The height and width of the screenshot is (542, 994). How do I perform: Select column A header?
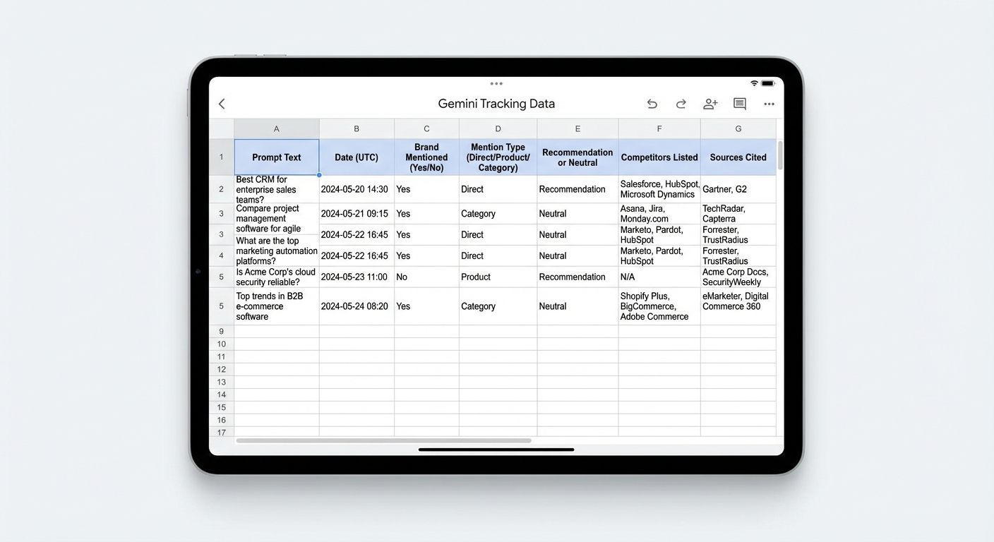coord(276,128)
